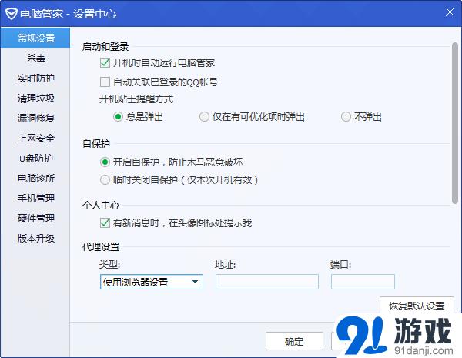Go to 版本升级 tab
The image size is (462, 358).
coord(35,239)
